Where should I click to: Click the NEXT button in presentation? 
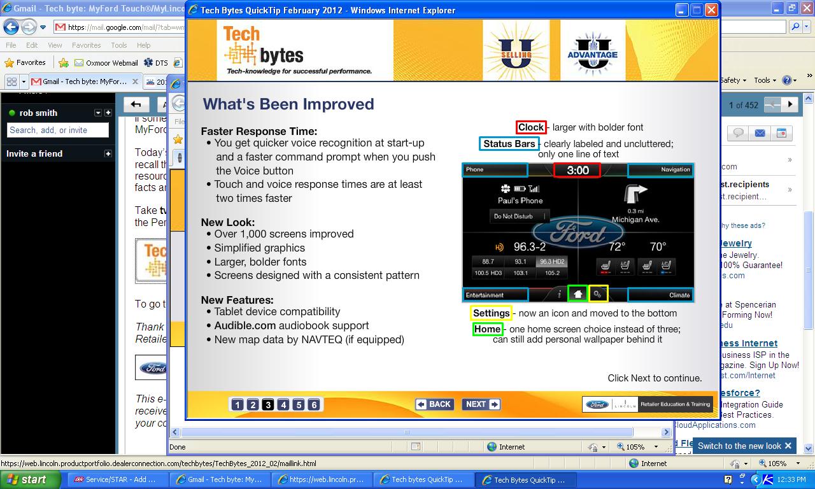coord(481,404)
